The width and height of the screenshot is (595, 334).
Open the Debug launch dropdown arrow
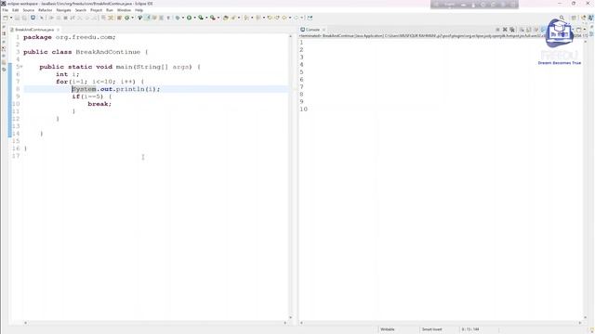pos(183,18)
